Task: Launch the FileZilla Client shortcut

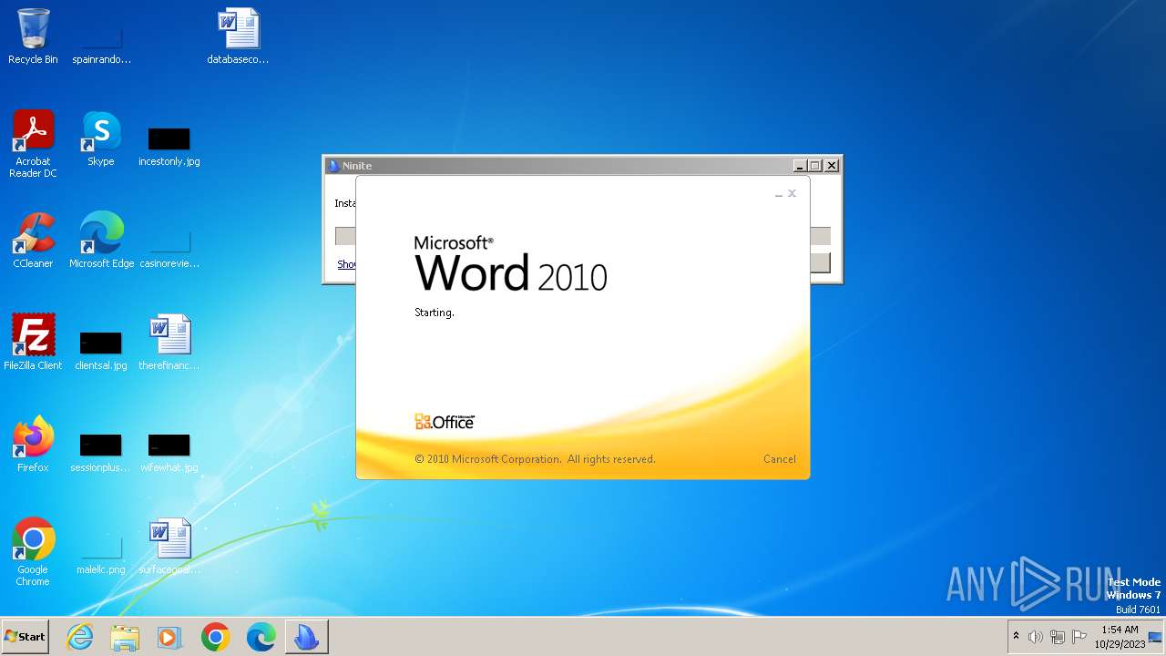Action: click(x=33, y=343)
